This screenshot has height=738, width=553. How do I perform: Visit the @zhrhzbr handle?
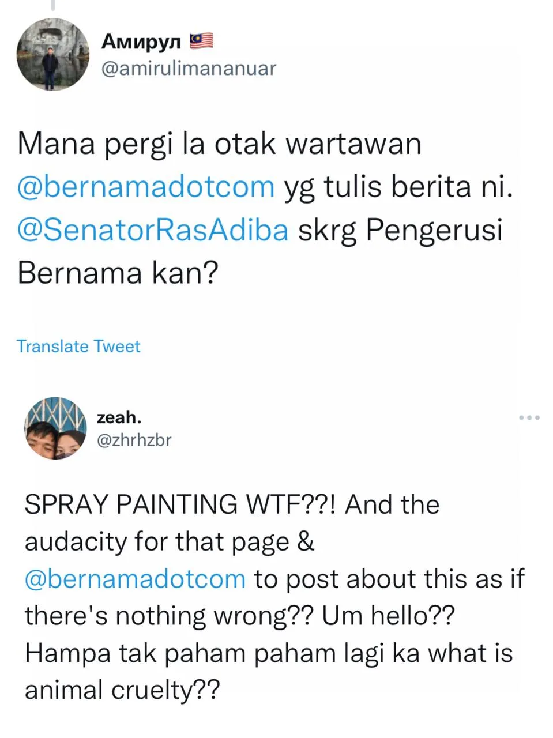pos(134,440)
